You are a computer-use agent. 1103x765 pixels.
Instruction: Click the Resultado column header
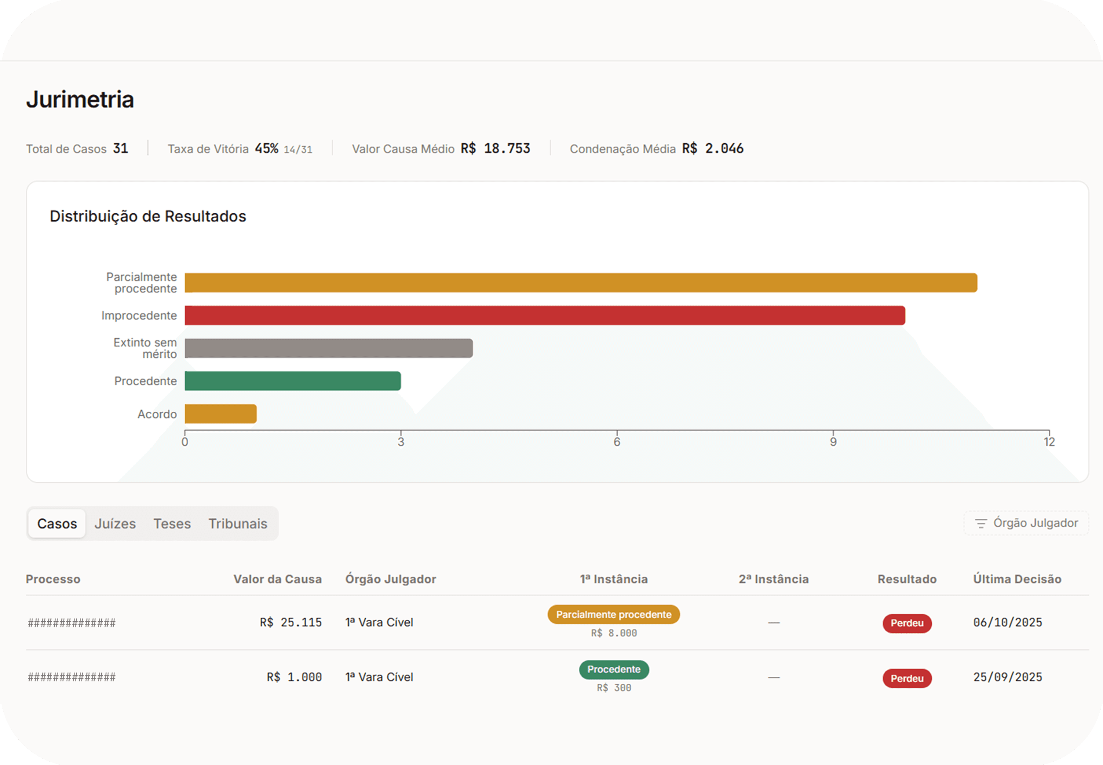pyautogui.click(x=907, y=579)
